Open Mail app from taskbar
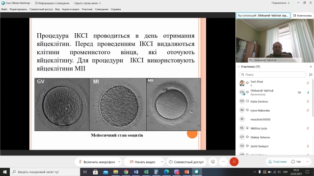This screenshot has height=176, width=314. [105, 172]
